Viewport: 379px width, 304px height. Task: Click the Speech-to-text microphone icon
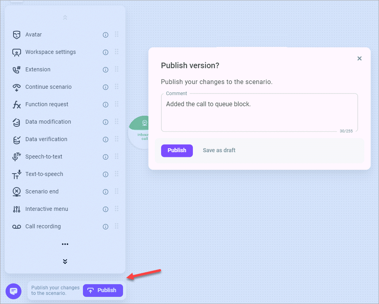tap(16, 157)
